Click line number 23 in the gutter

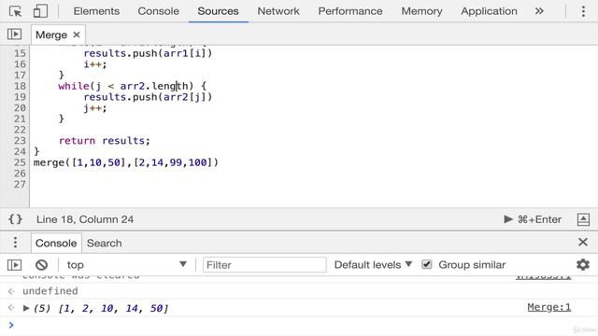coord(20,141)
